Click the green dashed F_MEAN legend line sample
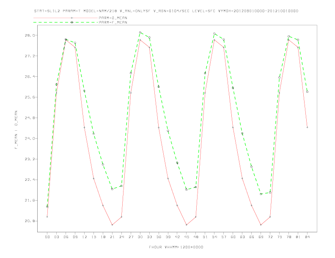 [x=66, y=22]
